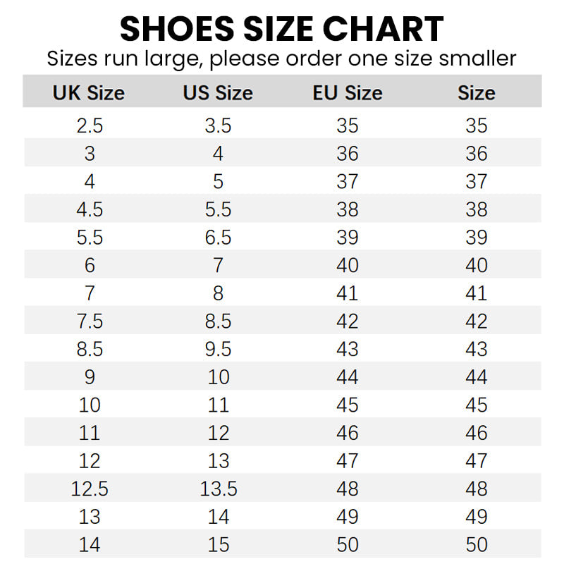Click the last 'Size' column header
The height and width of the screenshot is (564, 564).
(477, 93)
